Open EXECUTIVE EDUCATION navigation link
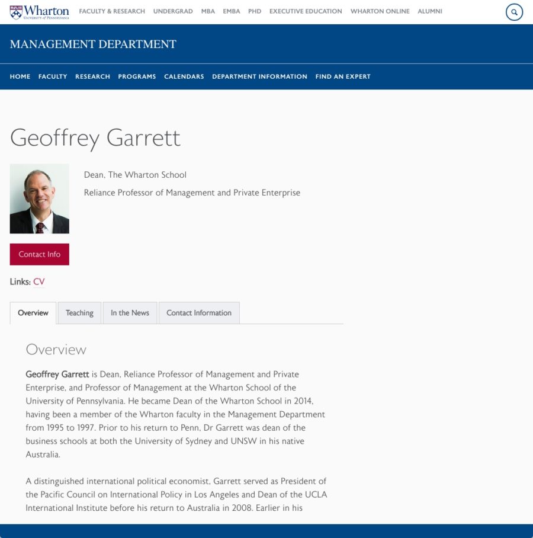The width and height of the screenshot is (533, 538). tap(306, 11)
